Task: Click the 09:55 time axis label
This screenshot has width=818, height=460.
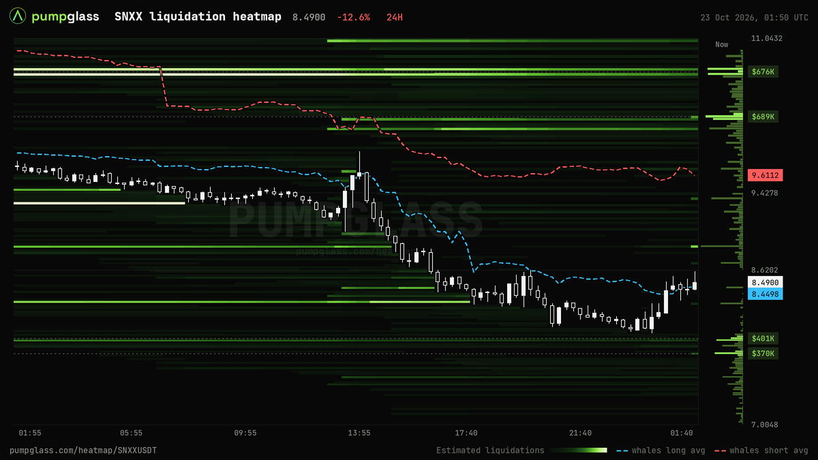Action: tap(245, 433)
